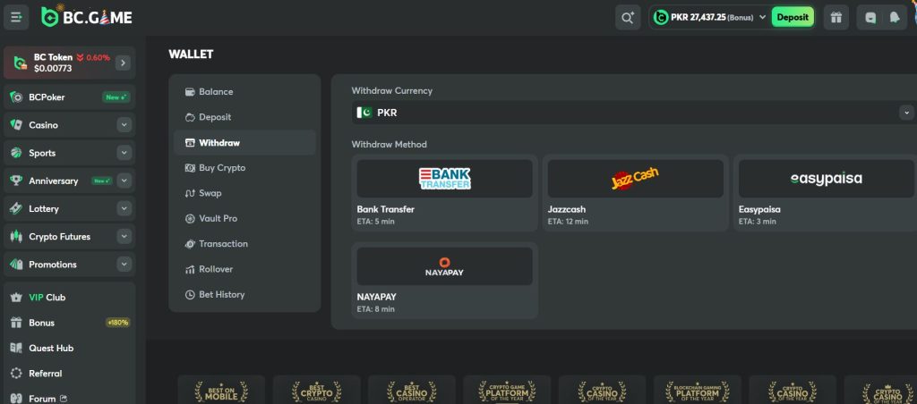Open the VIP Club link
Image resolution: width=917 pixels, height=404 pixels.
pyautogui.click(x=47, y=297)
